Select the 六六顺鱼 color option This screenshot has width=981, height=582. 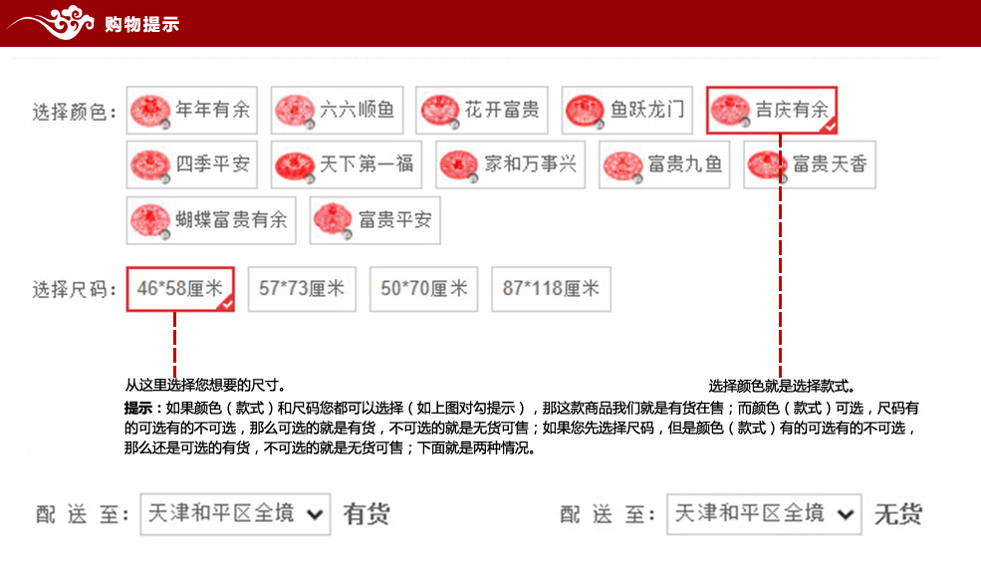(x=337, y=111)
